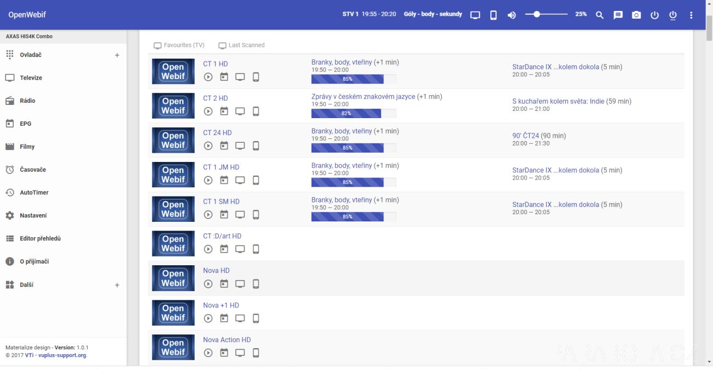Click the first power icon in top bar
The width and height of the screenshot is (713, 369).
(654, 15)
